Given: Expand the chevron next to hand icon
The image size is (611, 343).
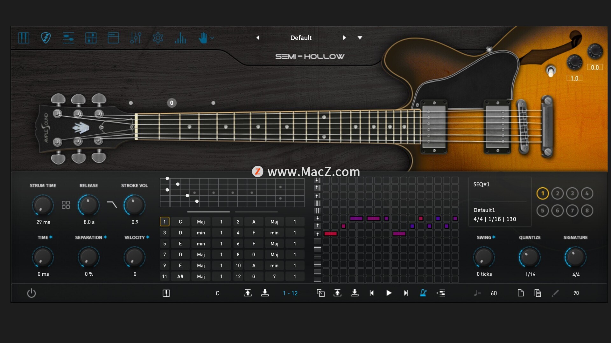Looking at the screenshot, I should pos(212,38).
